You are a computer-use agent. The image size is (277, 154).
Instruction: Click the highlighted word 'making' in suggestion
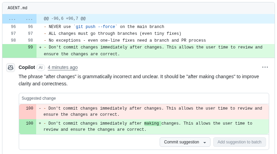(x=151, y=123)
